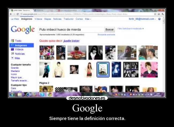174x127 pixels.
Task: Click the Cualquier tamaño heading
Action: (x=21, y=65)
